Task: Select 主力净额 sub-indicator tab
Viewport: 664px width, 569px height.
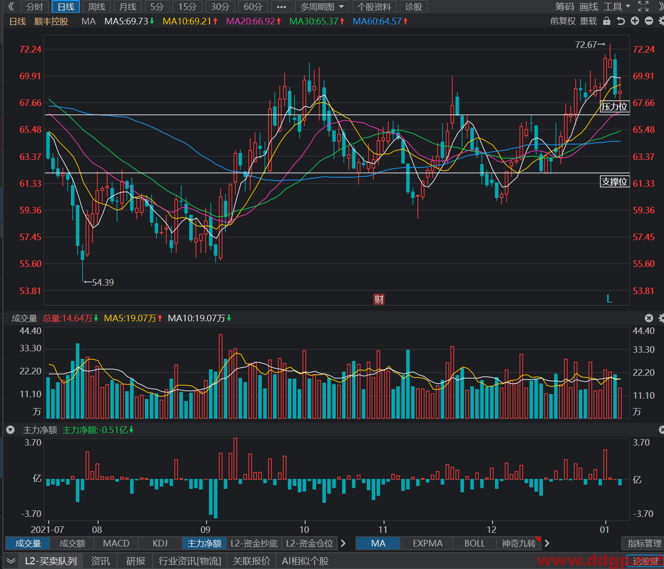Action: [x=204, y=543]
